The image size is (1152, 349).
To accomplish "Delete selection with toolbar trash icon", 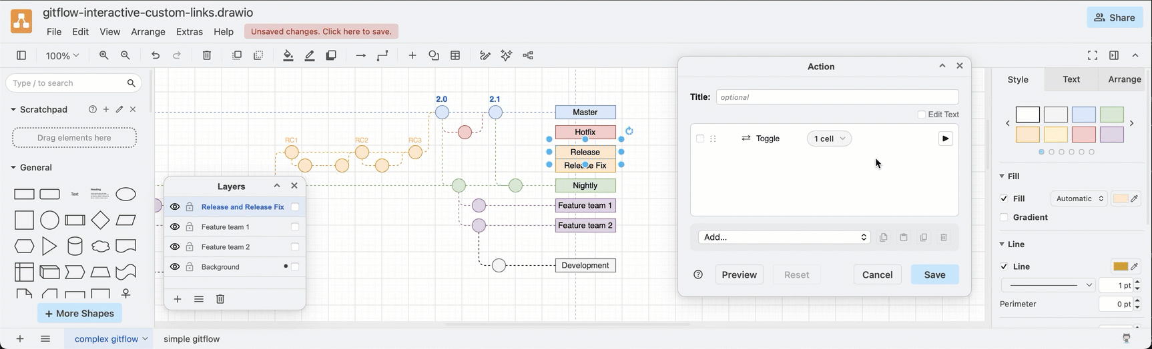I will coord(207,56).
